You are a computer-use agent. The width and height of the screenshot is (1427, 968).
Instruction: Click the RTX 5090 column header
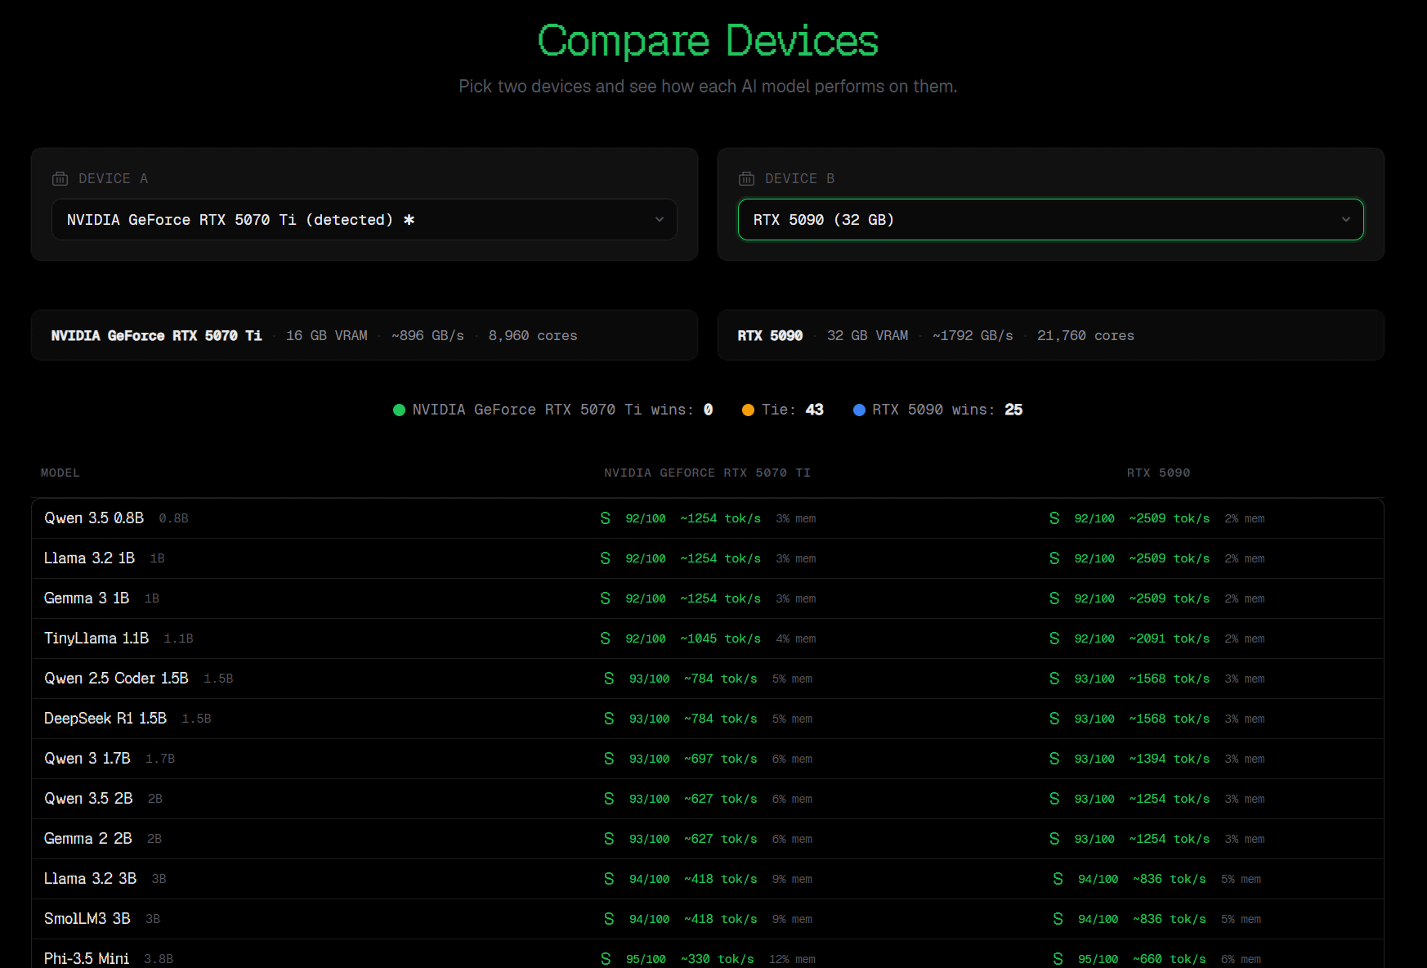click(1158, 473)
